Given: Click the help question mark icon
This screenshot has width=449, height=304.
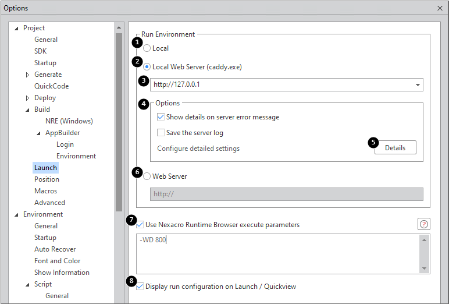Looking at the screenshot, I should pyautogui.click(x=424, y=224).
